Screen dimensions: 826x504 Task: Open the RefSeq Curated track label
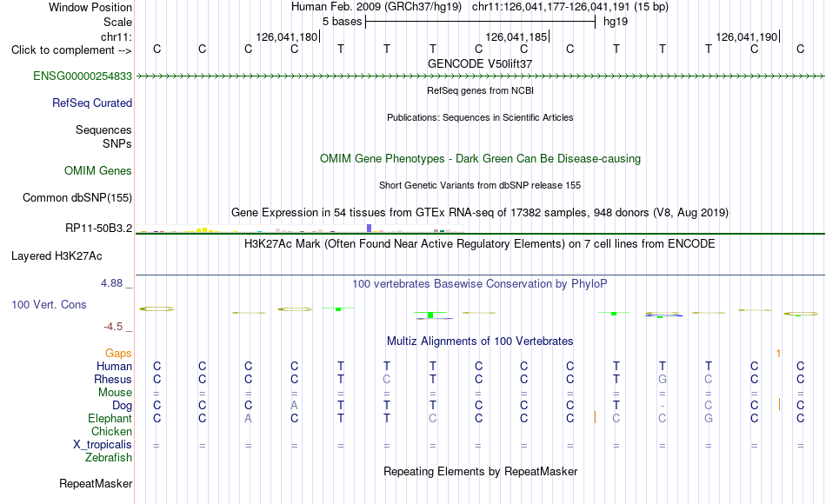coord(91,103)
